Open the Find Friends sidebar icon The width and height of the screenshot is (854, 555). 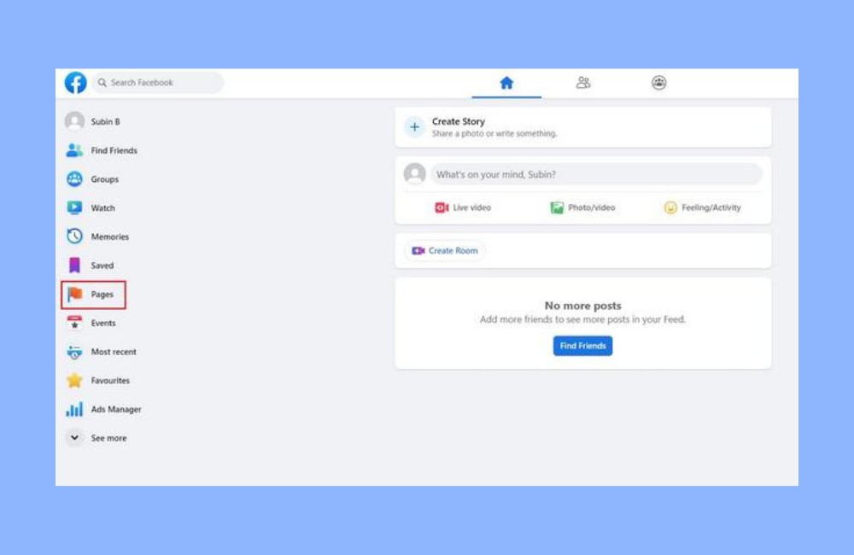pyautogui.click(x=75, y=150)
